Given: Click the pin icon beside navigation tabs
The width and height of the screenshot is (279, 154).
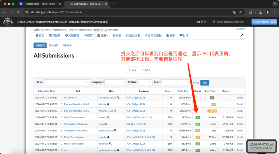Looking at the screenshot, I should coord(241,36).
